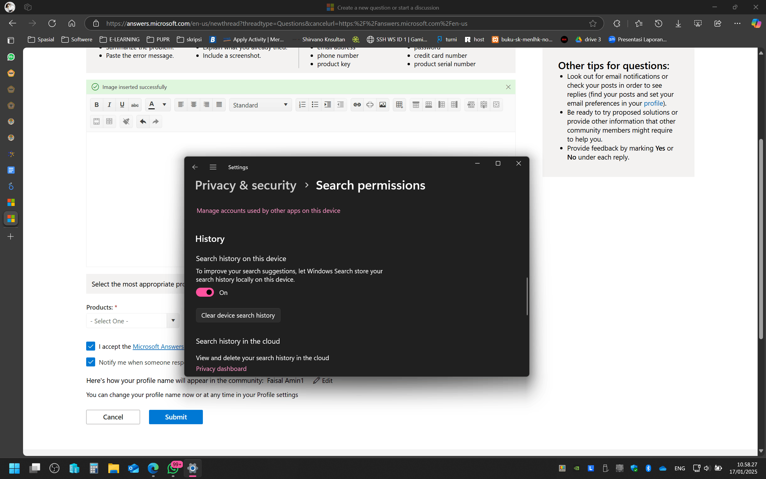The height and width of the screenshot is (479, 766).
Task: Click the insert image icon
Action: point(382,104)
